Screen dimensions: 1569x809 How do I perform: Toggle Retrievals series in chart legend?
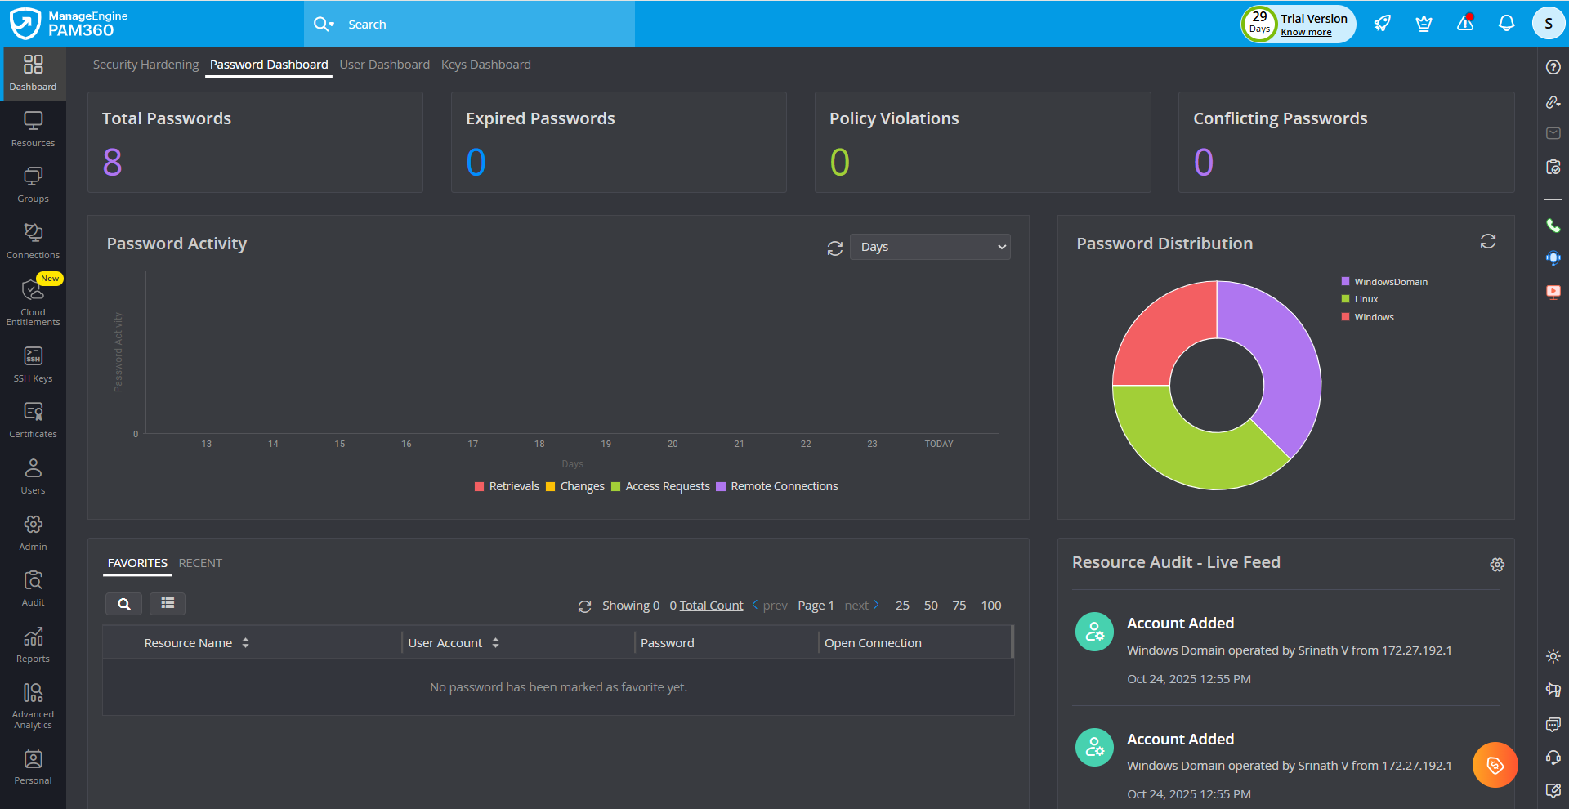507,486
